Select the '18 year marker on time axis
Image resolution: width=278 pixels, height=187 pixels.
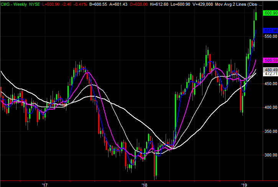pyautogui.click(x=144, y=184)
